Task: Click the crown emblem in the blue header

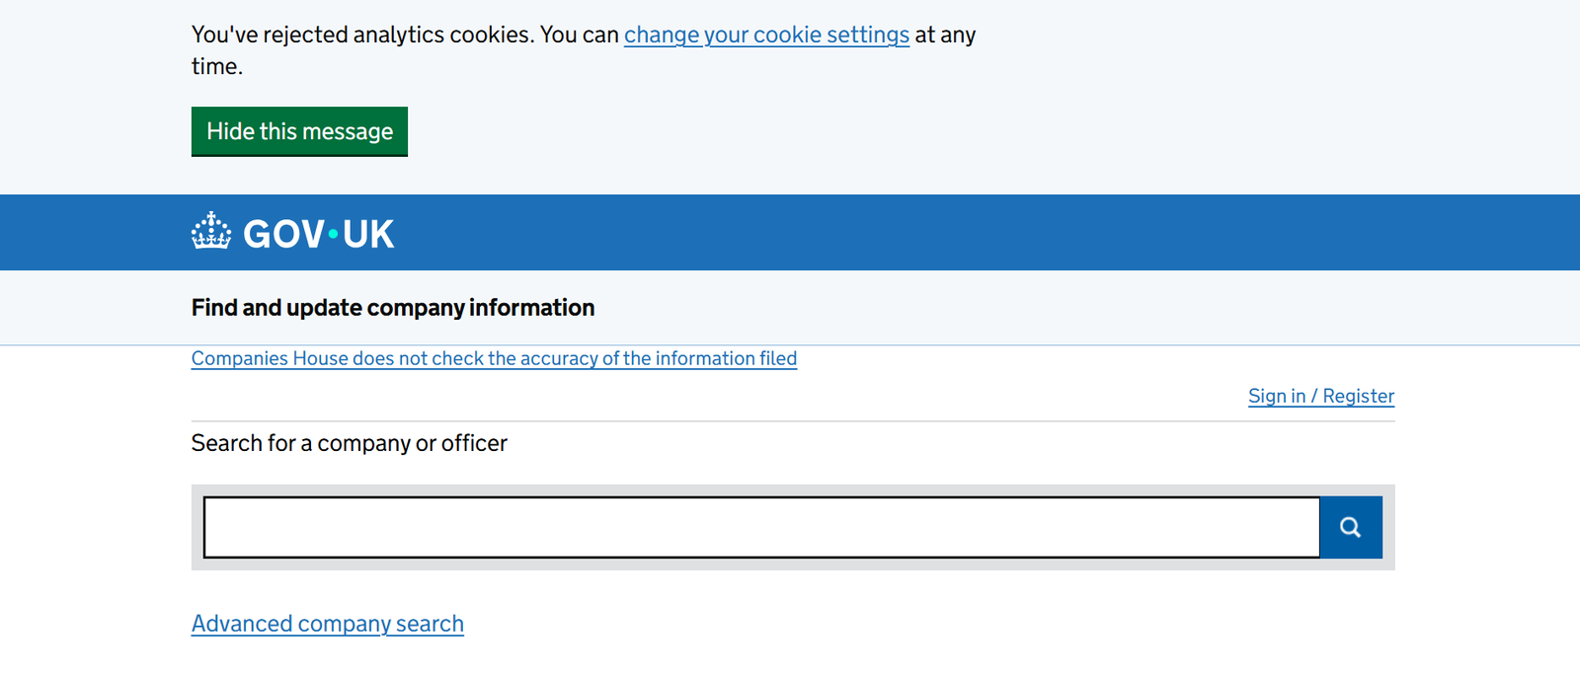Action: (x=211, y=231)
